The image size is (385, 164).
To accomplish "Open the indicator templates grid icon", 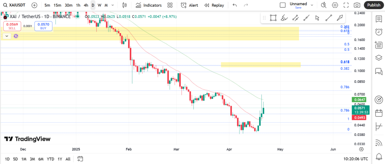I will coord(170,5).
